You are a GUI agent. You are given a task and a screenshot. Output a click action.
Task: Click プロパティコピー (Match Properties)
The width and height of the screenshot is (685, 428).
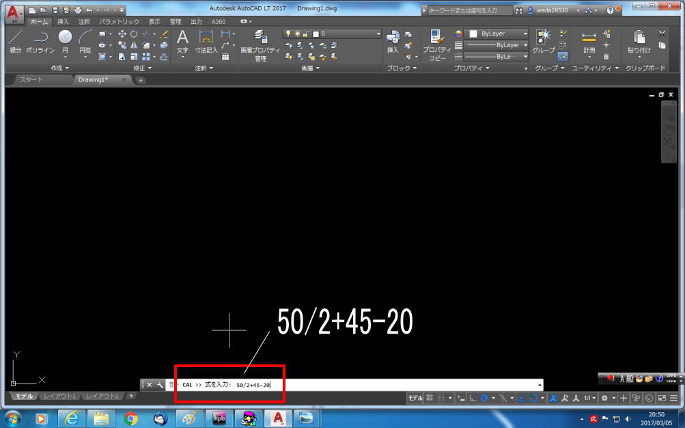[x=437, y=46]
